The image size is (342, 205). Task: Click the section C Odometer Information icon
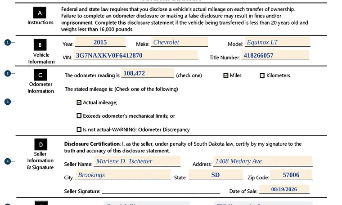pos(40,75)
